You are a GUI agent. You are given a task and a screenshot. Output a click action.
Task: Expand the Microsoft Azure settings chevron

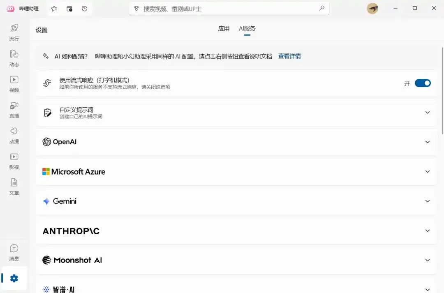(428, 171)
